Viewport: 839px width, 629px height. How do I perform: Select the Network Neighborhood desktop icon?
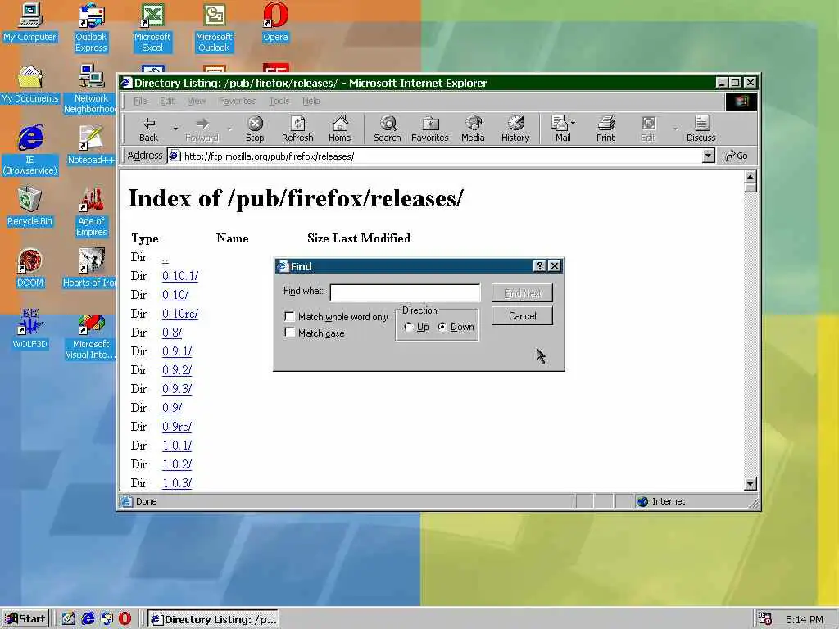pos(91,88)
